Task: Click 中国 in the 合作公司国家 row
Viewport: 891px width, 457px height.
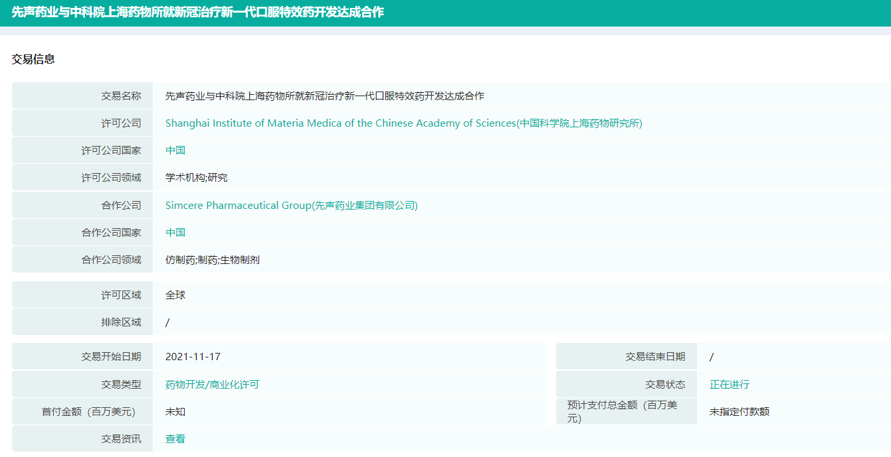Action: 175,233
